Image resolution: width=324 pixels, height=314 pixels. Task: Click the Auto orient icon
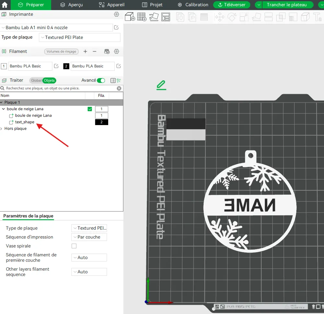(x=154, y=17)
